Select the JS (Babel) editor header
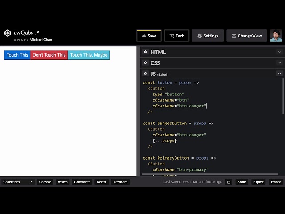 pyautogui.click(x=212, y=74)
